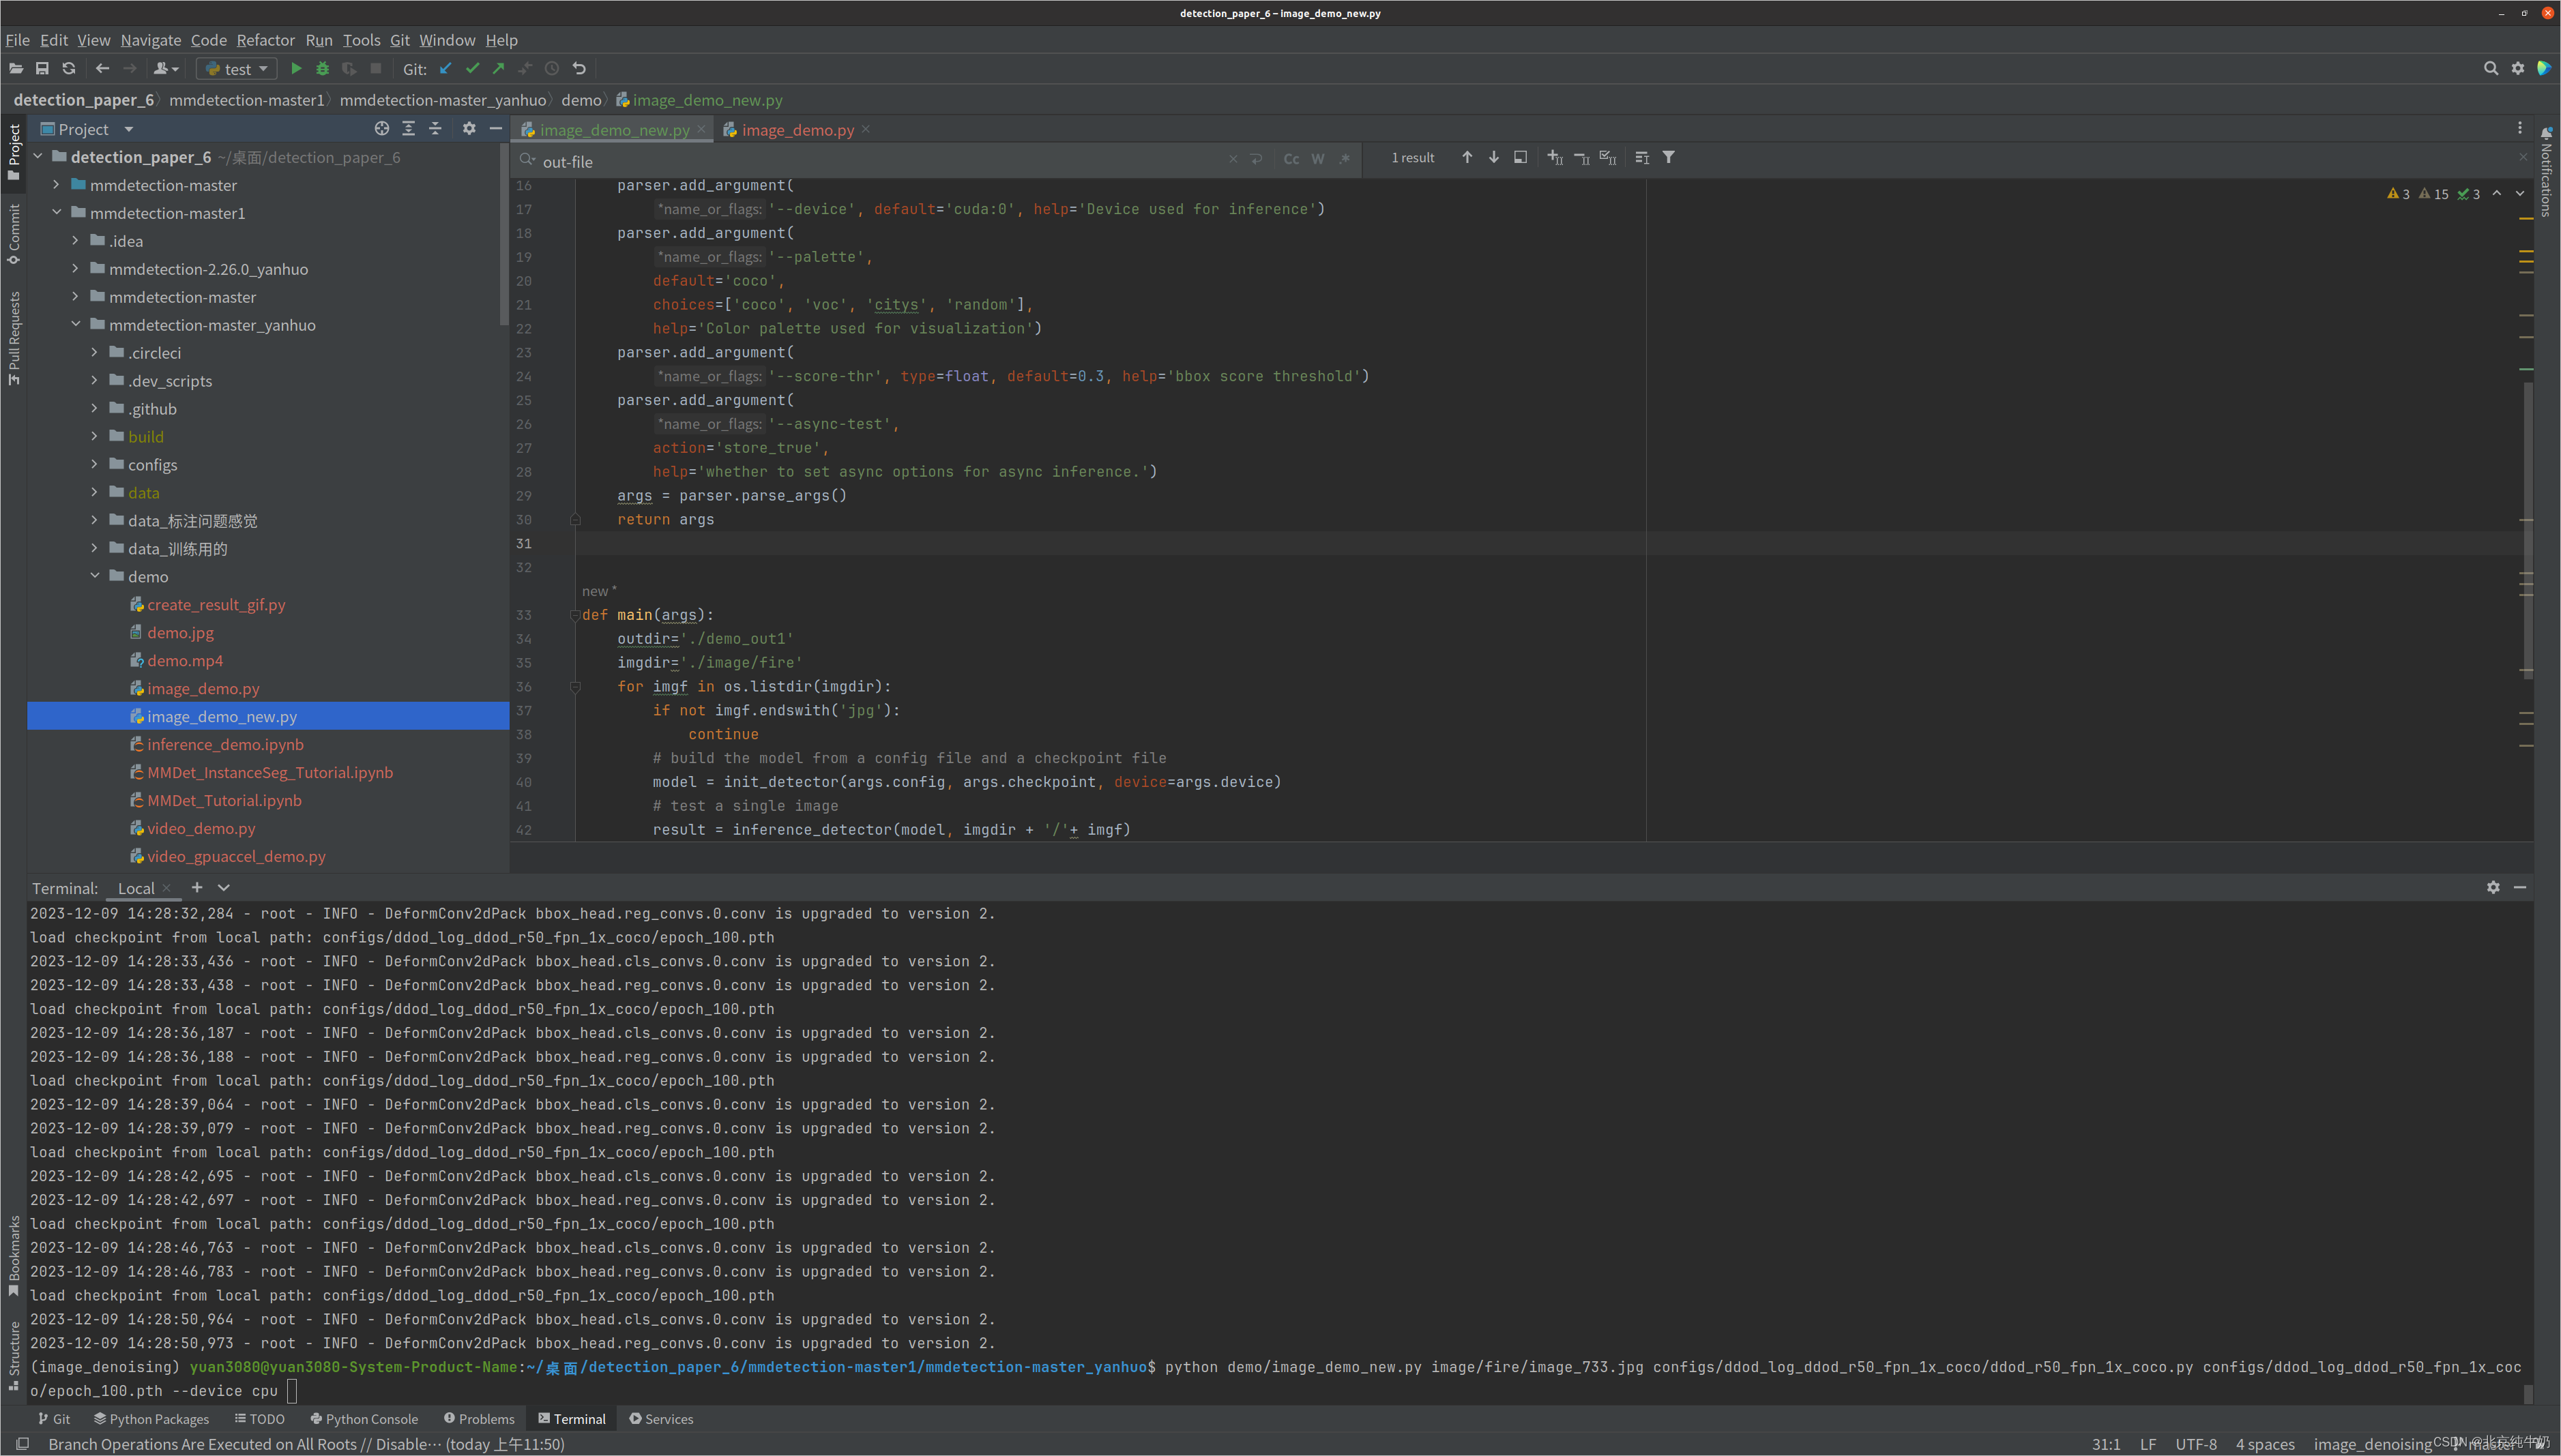Screen dimensions: 2561x1456
Task: Open IDE settings gear at top right
Action: tap(2517, 69)
